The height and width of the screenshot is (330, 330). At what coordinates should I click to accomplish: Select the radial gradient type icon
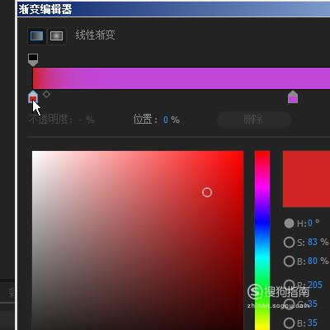pos(56,35)
